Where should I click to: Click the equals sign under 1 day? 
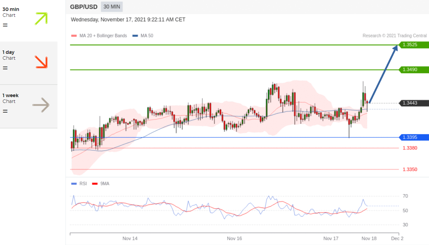coord(5,68)
